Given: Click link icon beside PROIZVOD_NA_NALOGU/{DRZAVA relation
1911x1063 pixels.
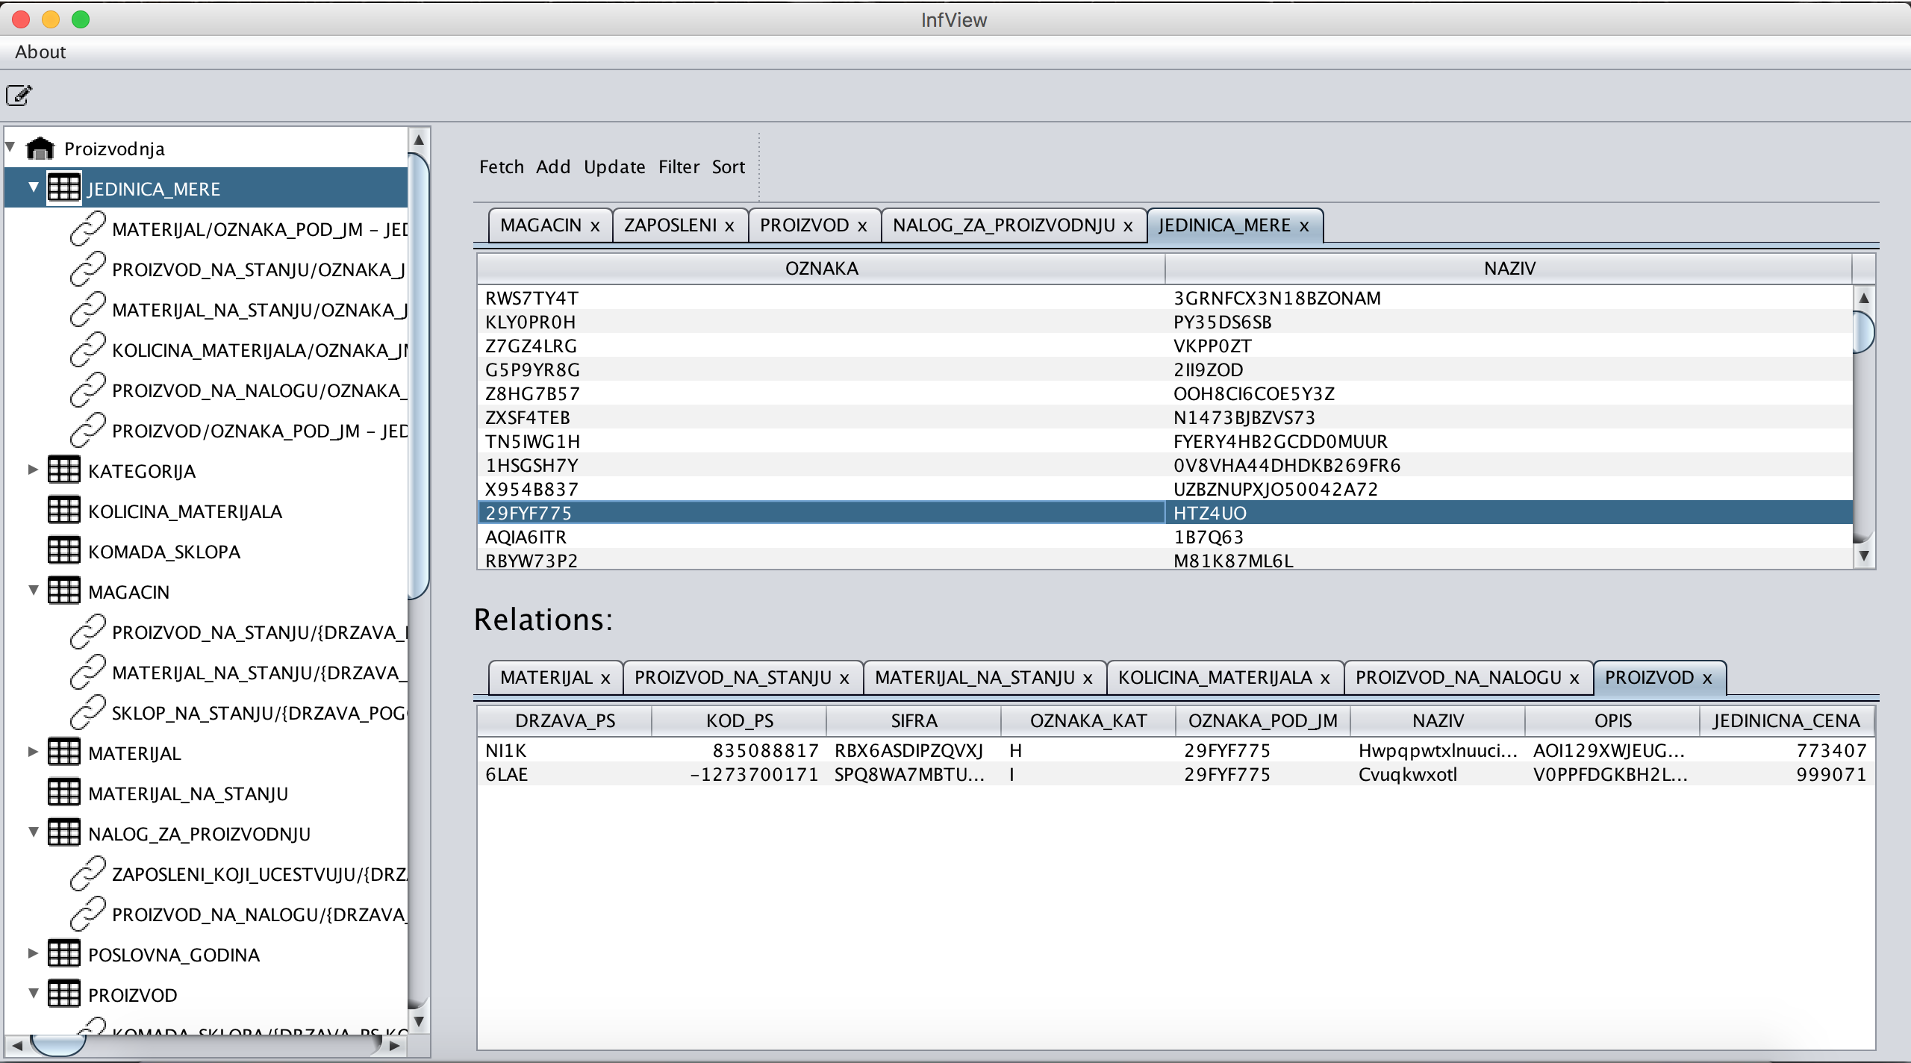Looking at the screenshot, I should (x=87, y=914).
